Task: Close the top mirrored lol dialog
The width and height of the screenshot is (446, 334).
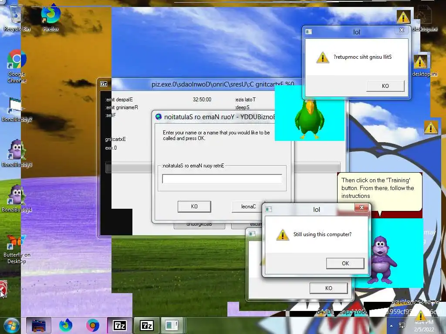Action: tap(402, 30)
